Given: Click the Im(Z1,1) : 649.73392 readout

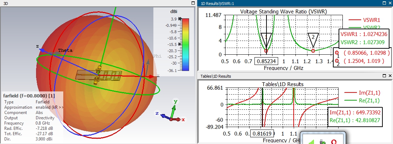Looking at the screenshot, I should coord(355,113).
